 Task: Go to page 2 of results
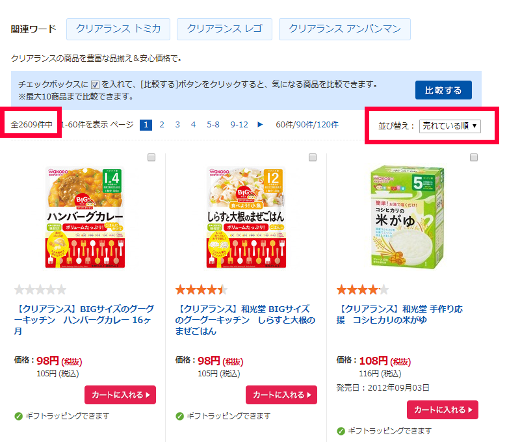click(x=162, y=125)
